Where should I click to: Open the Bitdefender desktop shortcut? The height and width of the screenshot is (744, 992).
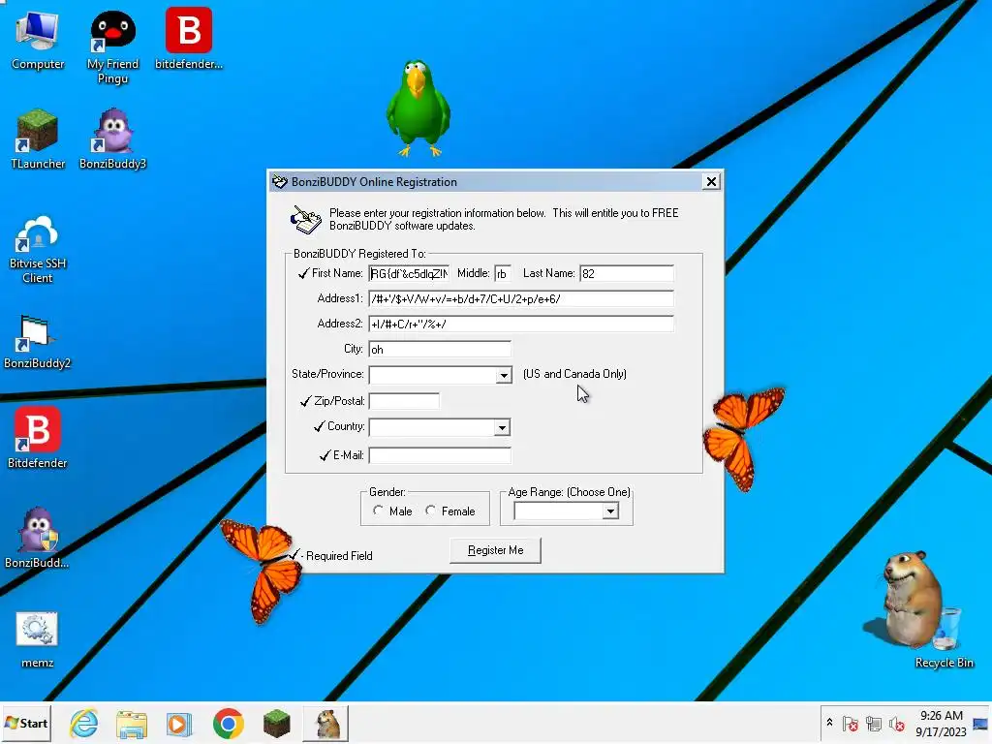point(38,438)
